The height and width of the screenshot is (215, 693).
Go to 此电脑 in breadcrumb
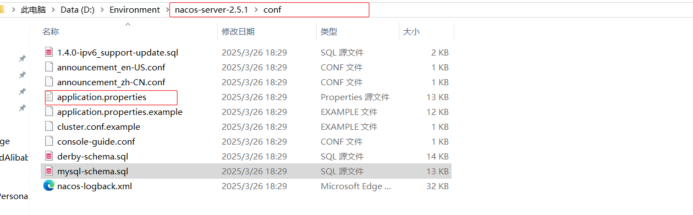[33, 10]
